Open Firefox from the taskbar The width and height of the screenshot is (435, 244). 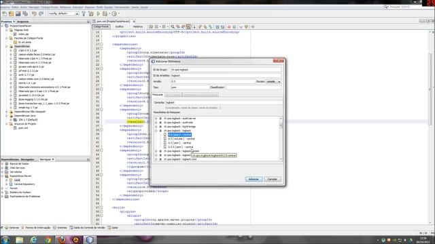coord(62,239)
